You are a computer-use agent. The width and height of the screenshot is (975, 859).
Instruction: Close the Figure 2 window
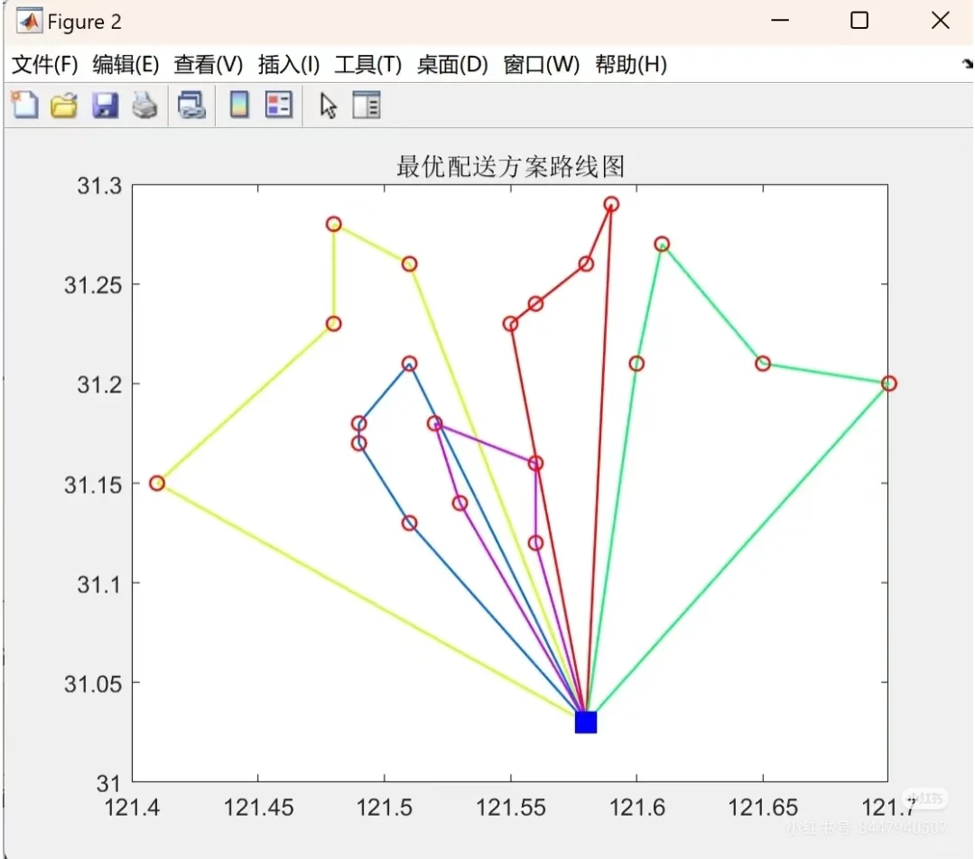pos(940,21)
